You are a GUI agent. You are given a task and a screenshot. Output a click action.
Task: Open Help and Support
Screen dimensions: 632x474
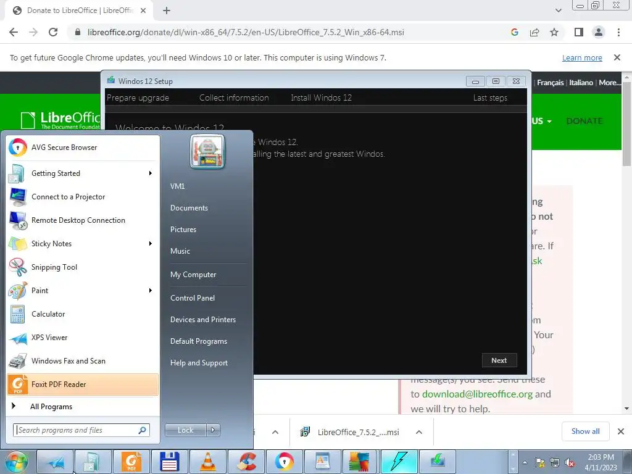coord(199,363)
